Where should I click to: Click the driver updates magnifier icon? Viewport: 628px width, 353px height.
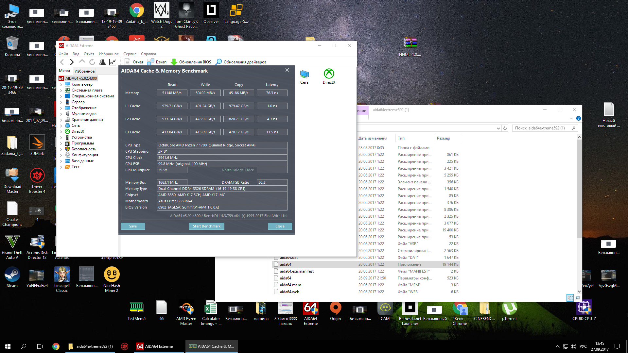(x=219, y=62)
